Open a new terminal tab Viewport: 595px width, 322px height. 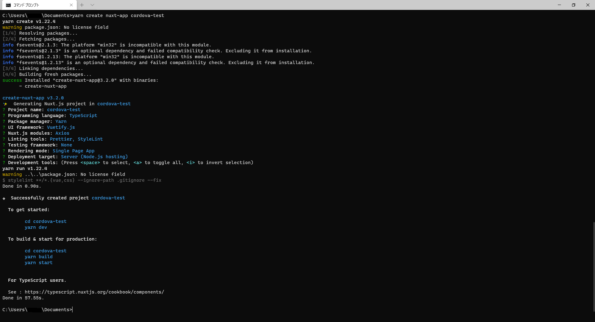82,5
